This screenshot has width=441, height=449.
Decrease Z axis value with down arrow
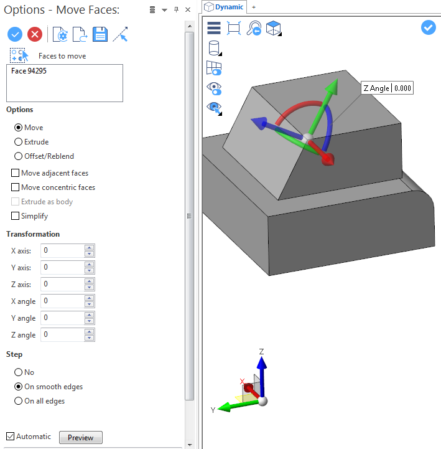tap(90, 288)
